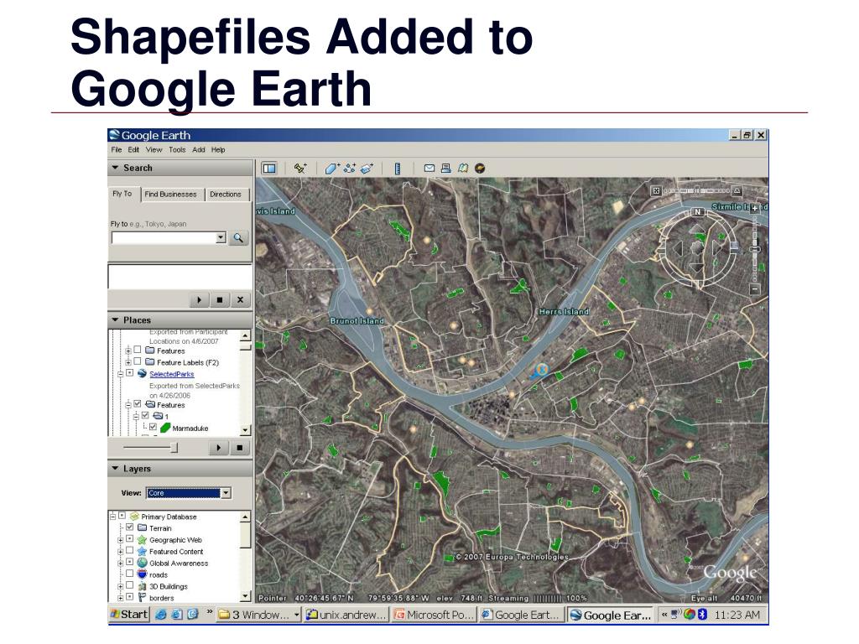Click the N north compass marker

click(697, 212)
